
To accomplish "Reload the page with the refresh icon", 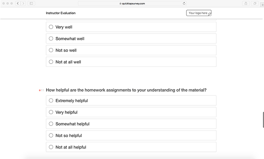I will (184, 3).
